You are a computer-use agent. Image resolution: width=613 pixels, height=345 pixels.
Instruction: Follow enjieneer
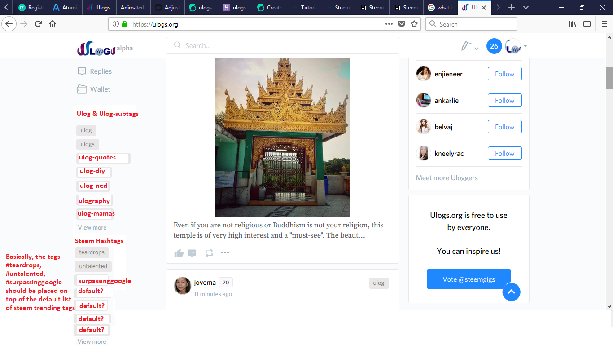pyautogui.click(x=505, y=74)
